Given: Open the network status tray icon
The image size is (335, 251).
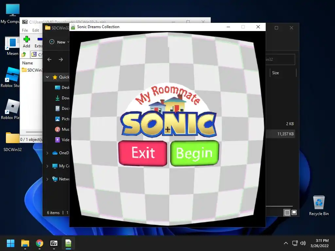Looking at the screenshot, I should [295, 243].
